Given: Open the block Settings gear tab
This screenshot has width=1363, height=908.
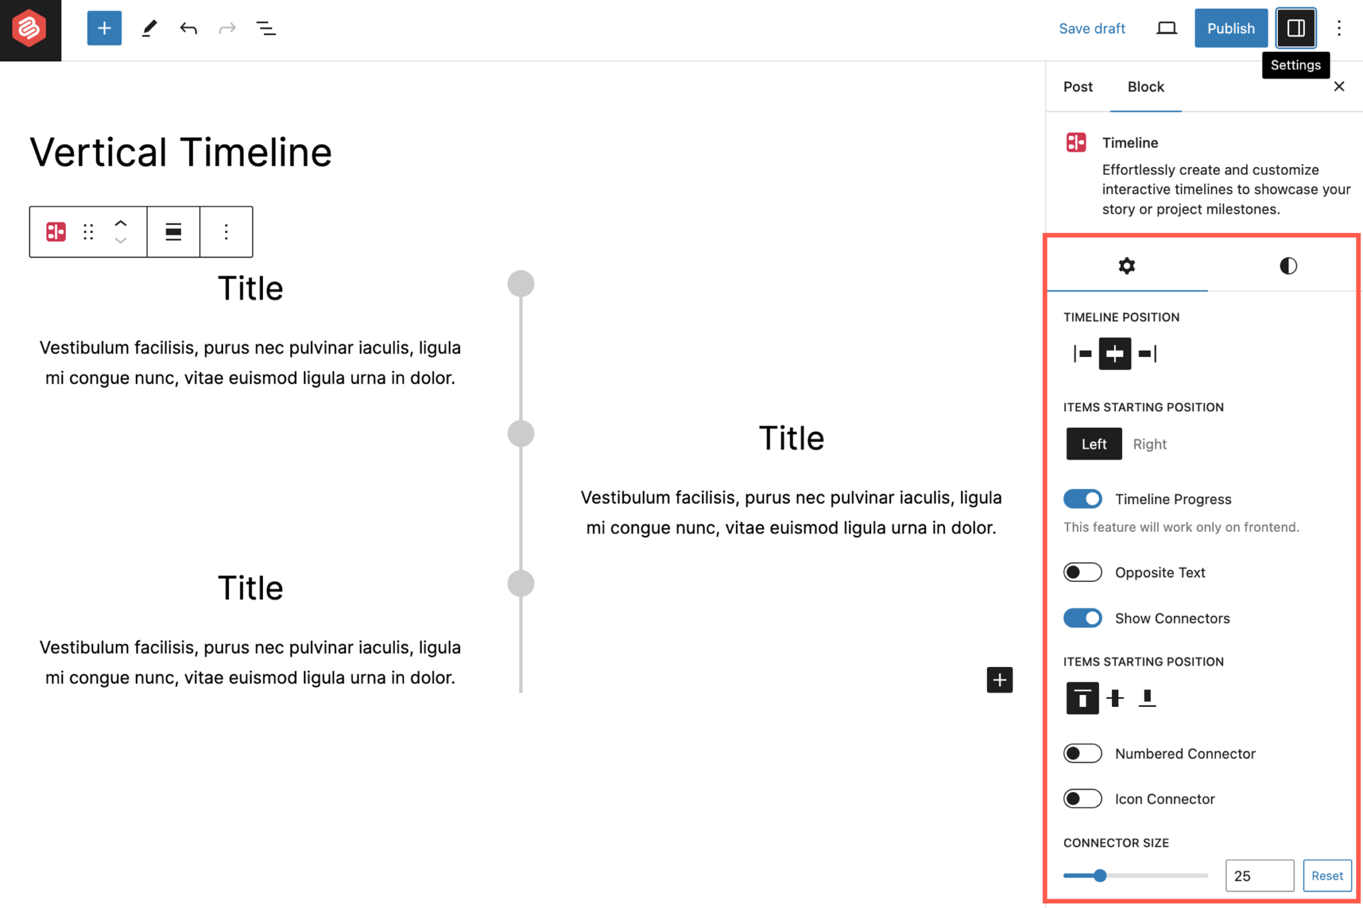Looking at the screenshot, I should click(1126, 266).
